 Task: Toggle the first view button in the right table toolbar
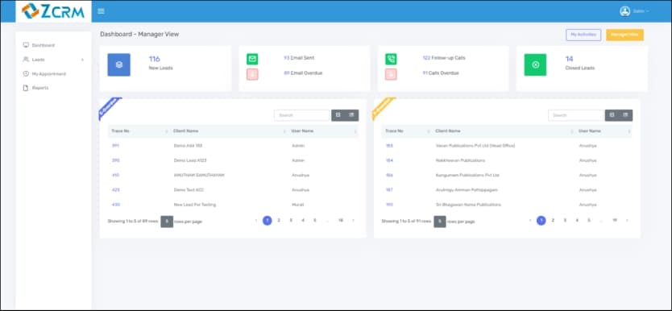point(612,115)
